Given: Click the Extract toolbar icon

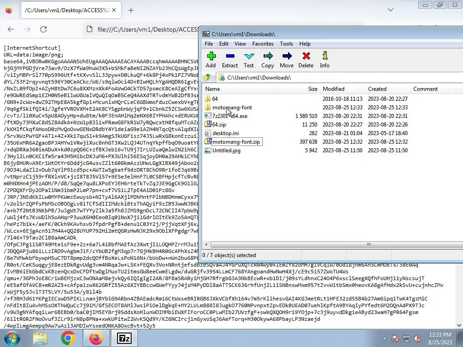Looking at the screenshot, I should coord(230,56).
